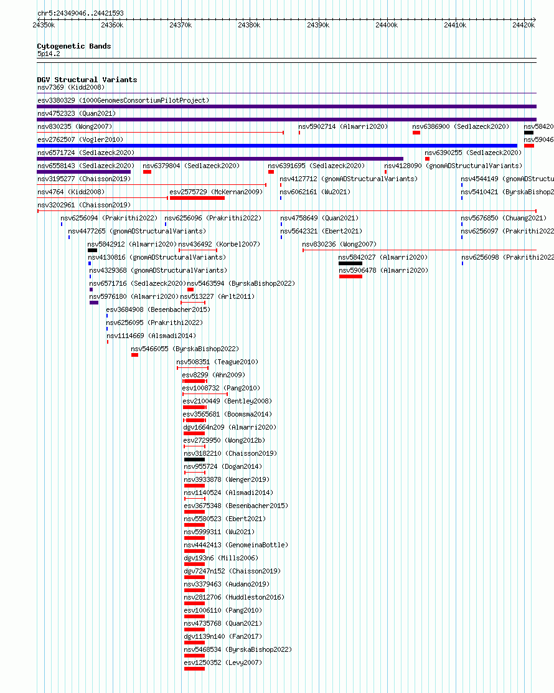This screenshot has height=693, width=554.
Task: Open the nsv6256094 (Prakrithi2022) entry
Action: tap(109, 219)
